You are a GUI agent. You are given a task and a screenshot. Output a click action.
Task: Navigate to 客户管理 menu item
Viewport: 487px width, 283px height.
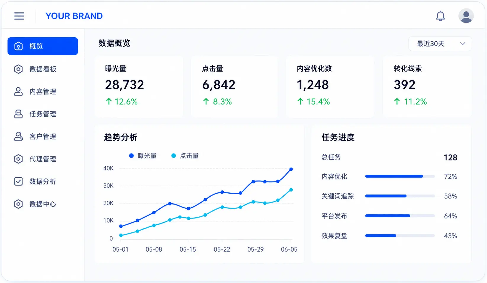43,136
